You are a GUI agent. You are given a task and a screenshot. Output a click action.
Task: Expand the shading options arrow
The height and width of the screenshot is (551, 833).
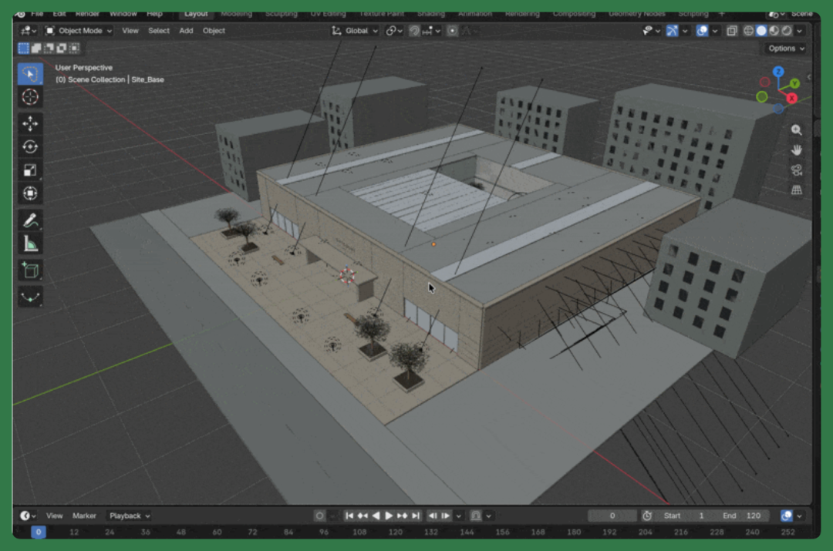(800, 31)
